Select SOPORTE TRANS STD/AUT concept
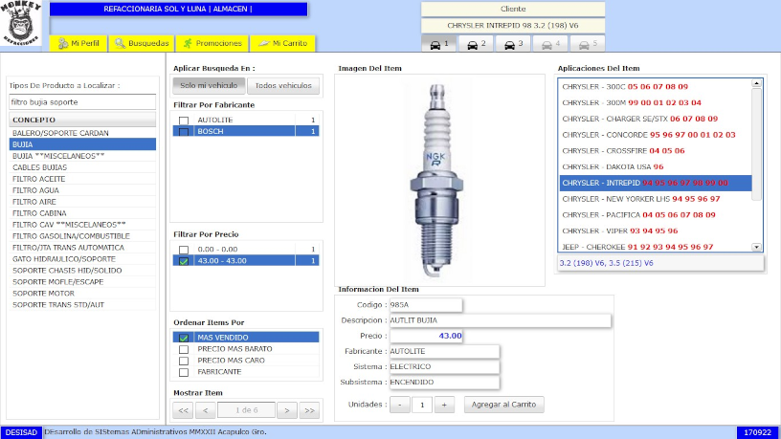 (82, 304)
